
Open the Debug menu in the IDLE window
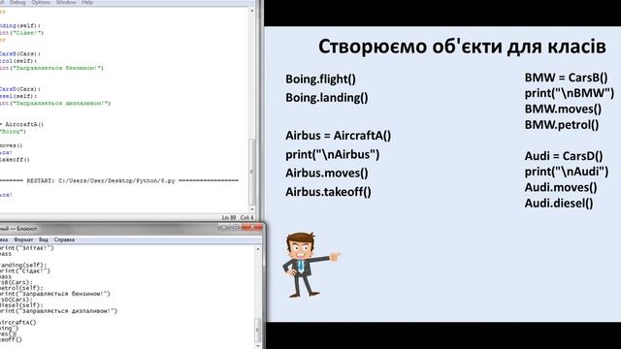(17, 2)
